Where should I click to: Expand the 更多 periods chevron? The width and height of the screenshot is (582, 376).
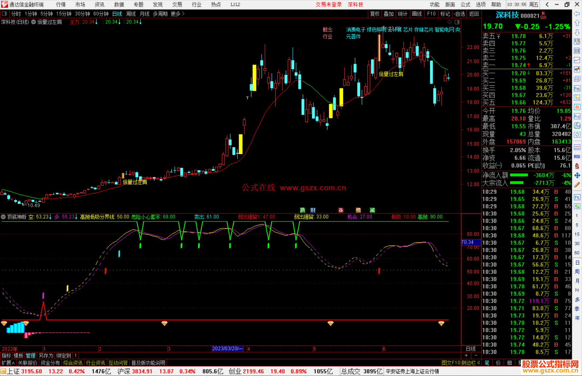(183, 14)
